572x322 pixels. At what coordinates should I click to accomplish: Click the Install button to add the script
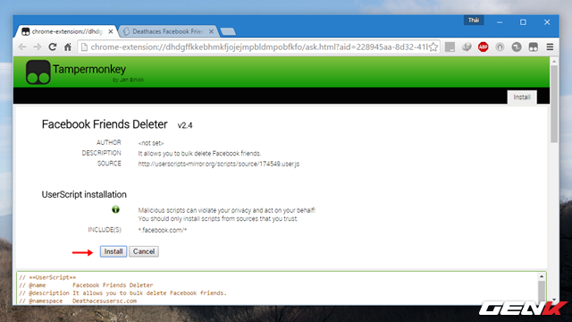[114, 251]
